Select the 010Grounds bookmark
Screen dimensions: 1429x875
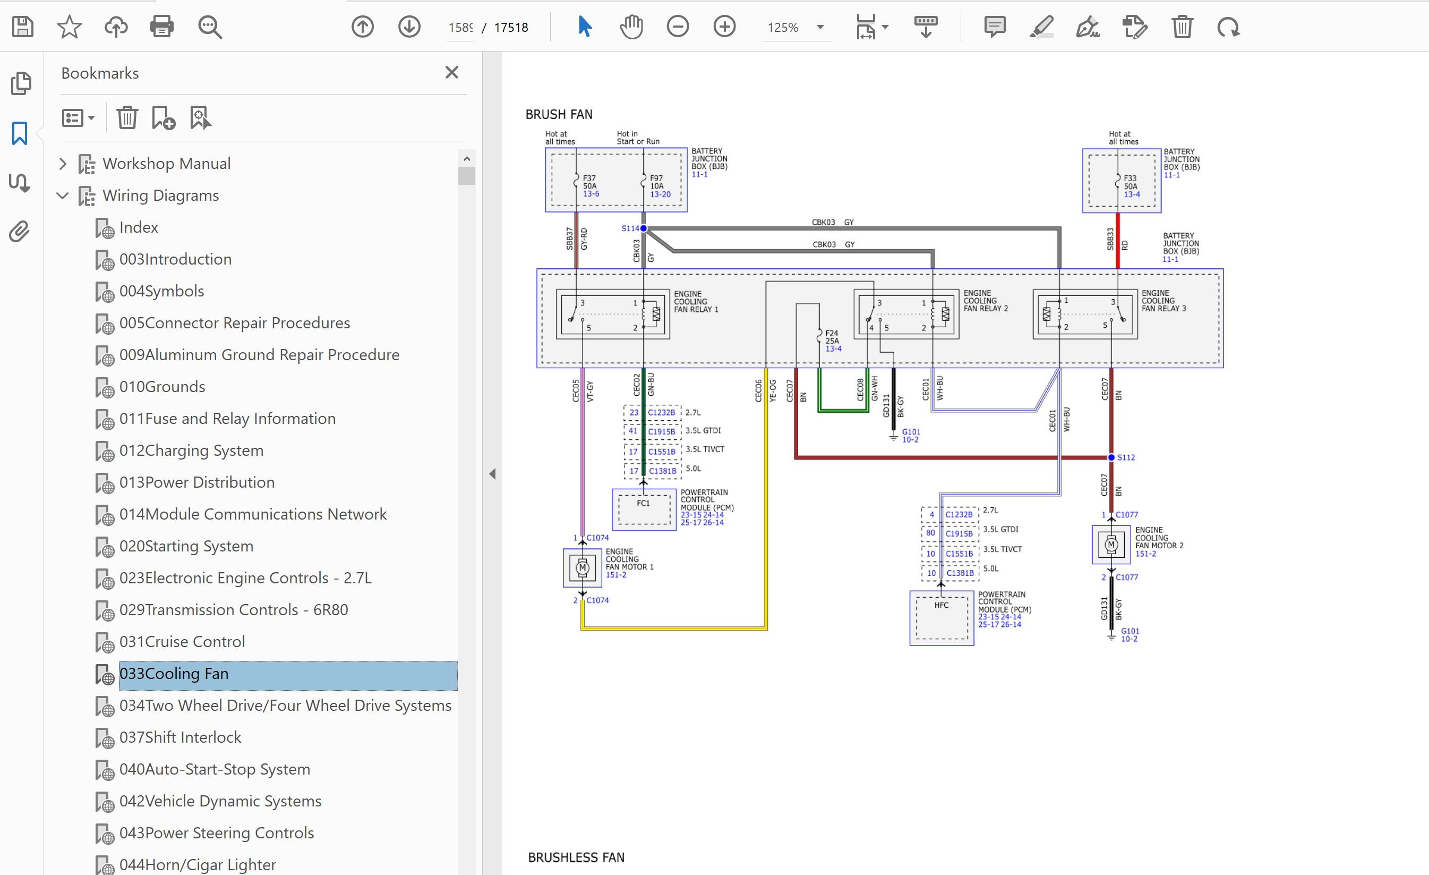tap(162, 386)
